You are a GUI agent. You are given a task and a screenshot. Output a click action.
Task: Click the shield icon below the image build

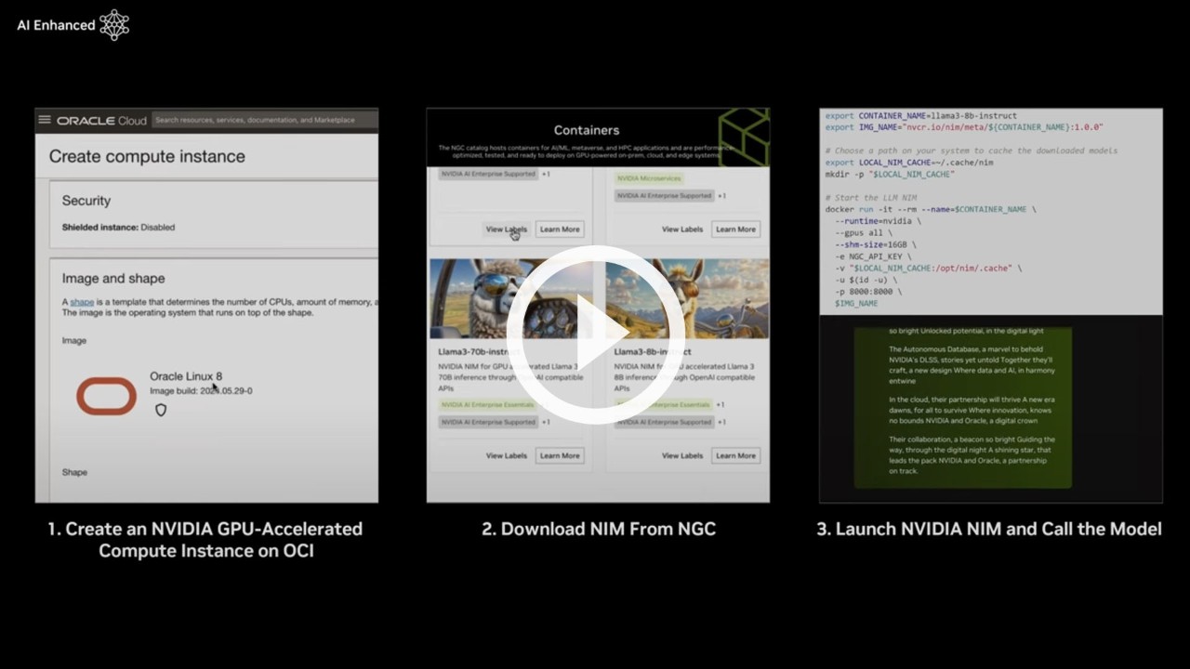click(161, 410)
